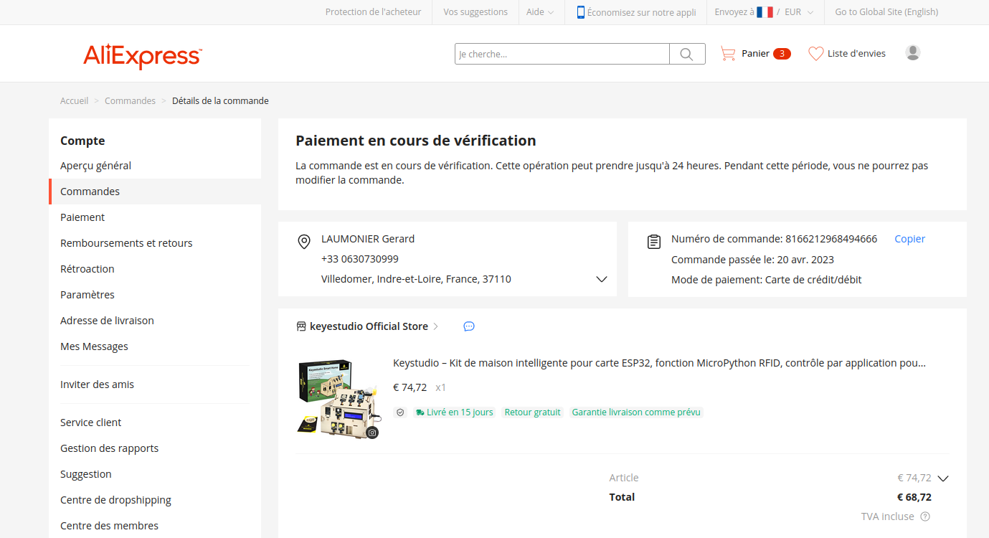Click the seller chat message icon
The height and width of the screenshot is (538, 989).
469,326
